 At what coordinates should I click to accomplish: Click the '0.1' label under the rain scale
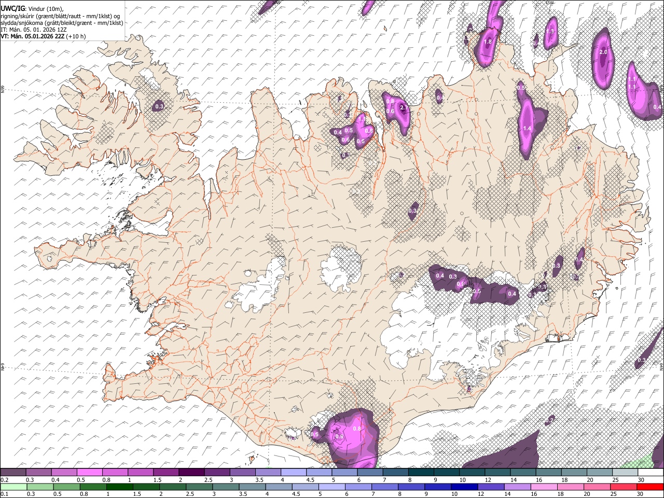pyautogui.click(x=4, y=494)
